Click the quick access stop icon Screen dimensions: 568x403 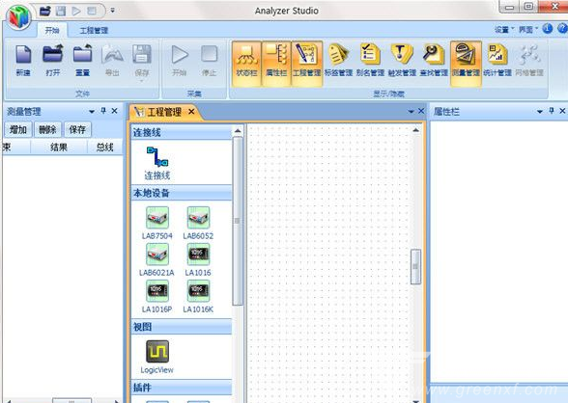coord(92,11)
